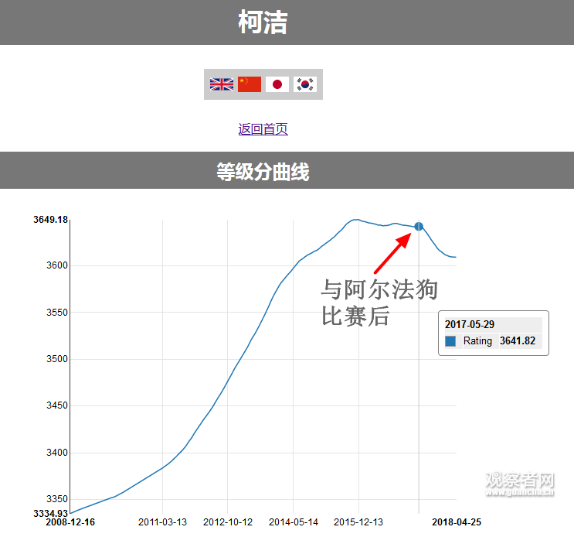This screenshot has width=574, height=537.
Task: Choose the Japanese flag language icon
Action: click(x=277, y=84)
